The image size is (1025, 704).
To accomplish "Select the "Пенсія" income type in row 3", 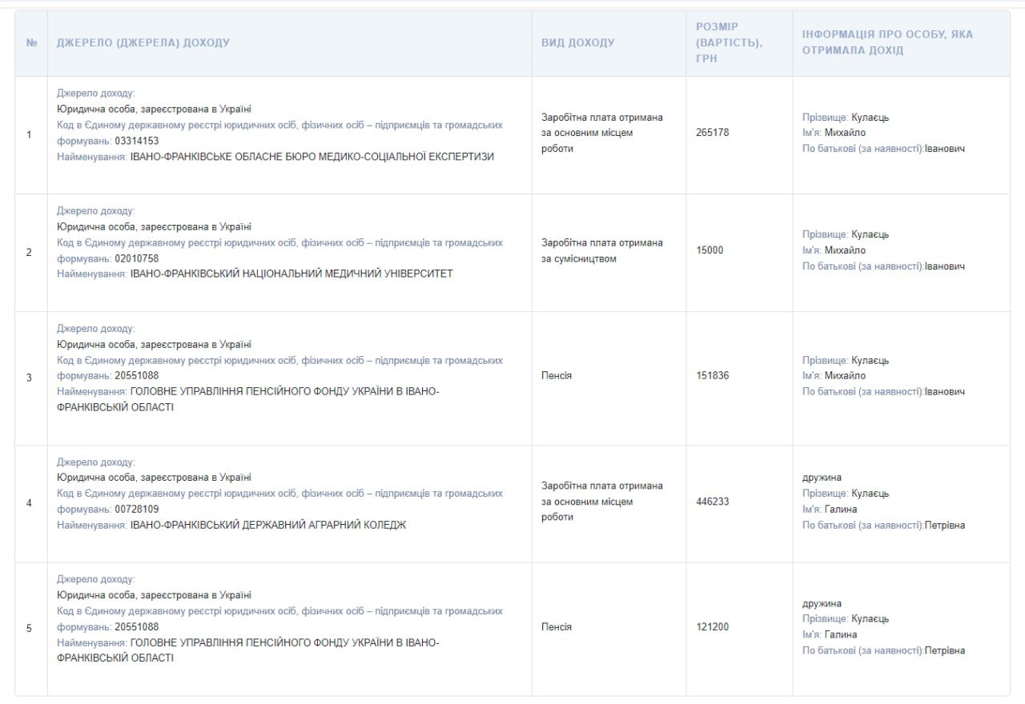I will point(557,376).
